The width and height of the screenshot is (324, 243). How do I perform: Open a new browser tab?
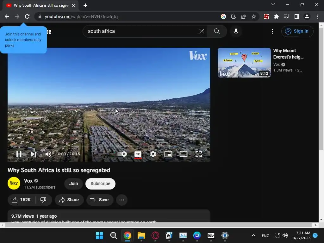coord(85,5)
